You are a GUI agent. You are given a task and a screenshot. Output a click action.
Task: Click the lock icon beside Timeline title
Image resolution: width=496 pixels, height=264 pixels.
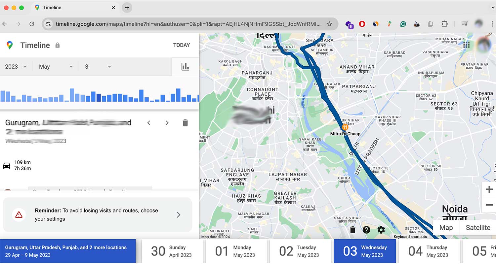(57, 45)
